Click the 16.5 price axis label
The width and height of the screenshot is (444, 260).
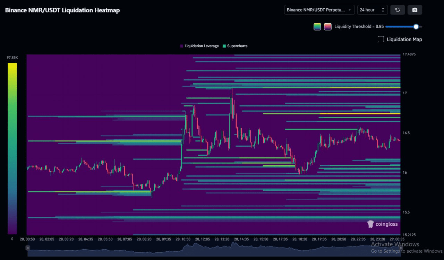coord(406,133)
